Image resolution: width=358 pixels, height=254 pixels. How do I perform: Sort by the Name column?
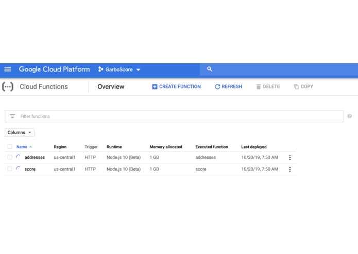coord(22,147)
